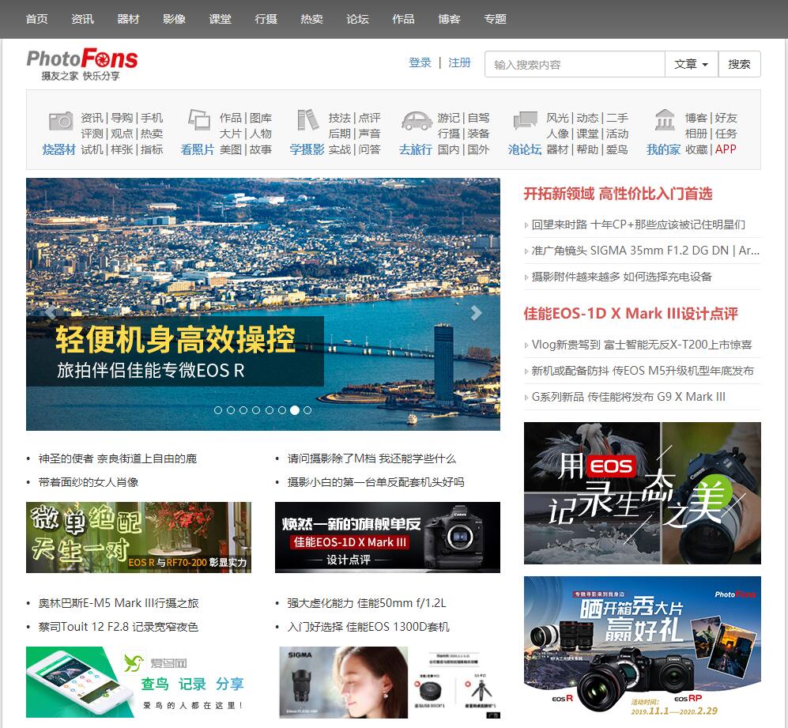The height and width of the screenshot is (728, 788).
Task: Click the 搜索 search button
Action: point(739,64)
